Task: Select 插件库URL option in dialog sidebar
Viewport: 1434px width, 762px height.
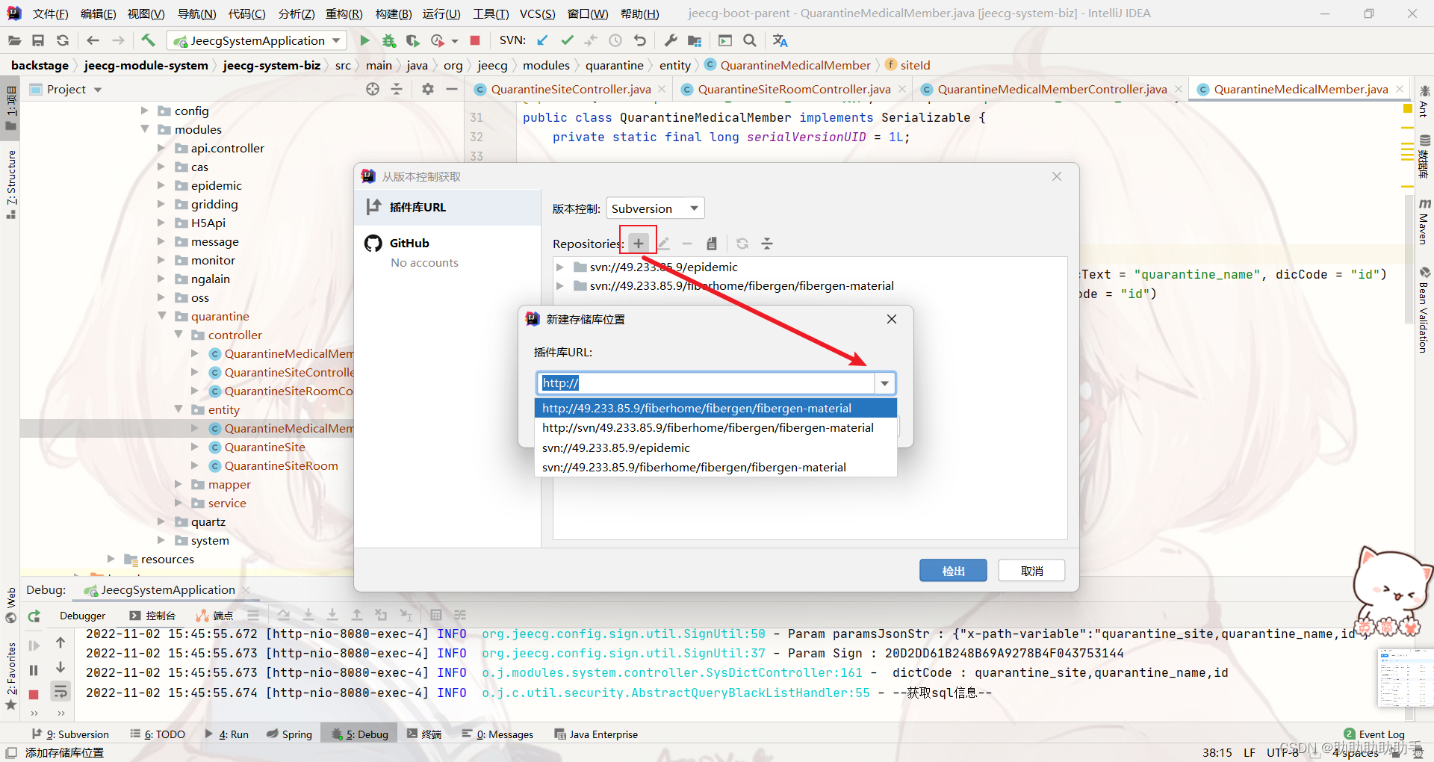Action: [x=447, y=207]
